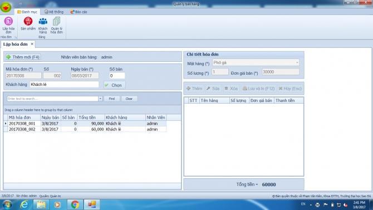Click the 60,000 total cell
This screenshot has height=210, width=373.
91,129
